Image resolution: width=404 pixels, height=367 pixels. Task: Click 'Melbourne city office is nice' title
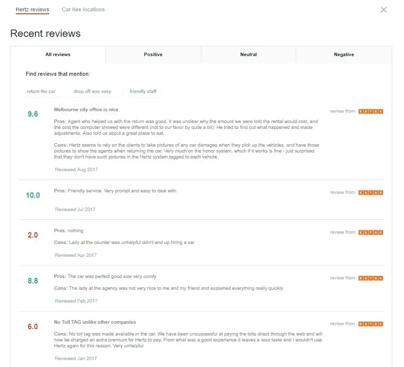click(x=86, y=109)
